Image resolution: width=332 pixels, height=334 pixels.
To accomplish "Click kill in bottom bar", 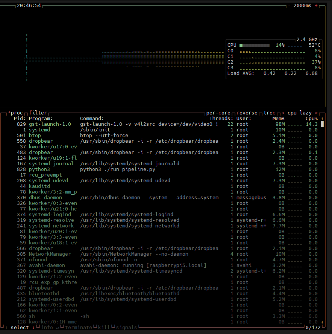I will point(104,327).
